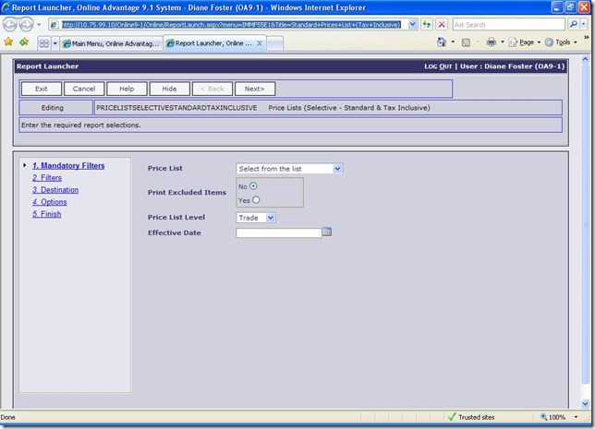The width and height of the screenshot is (595, 429).
Task: Click the Favorites star icon
Action: (8, 42)
